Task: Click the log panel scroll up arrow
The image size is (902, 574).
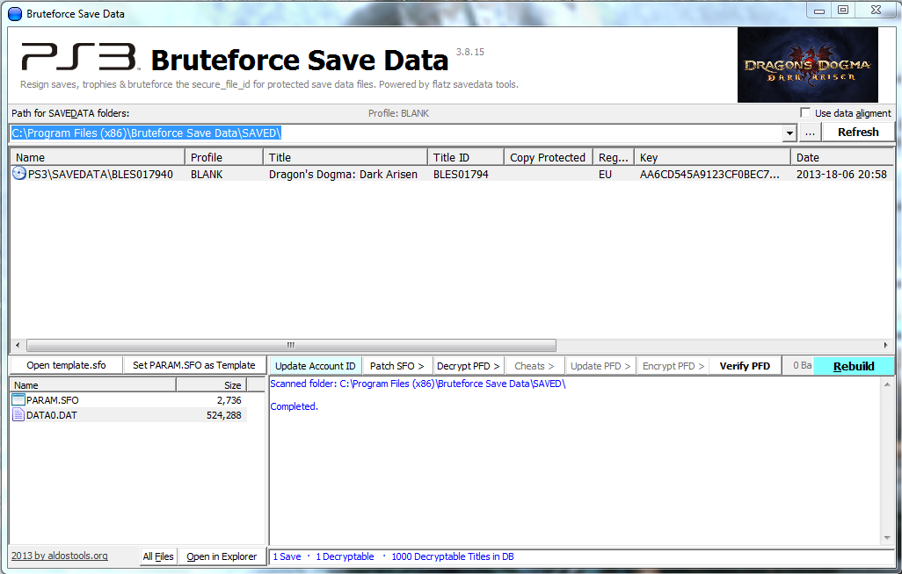Action: tap(887, 384)
